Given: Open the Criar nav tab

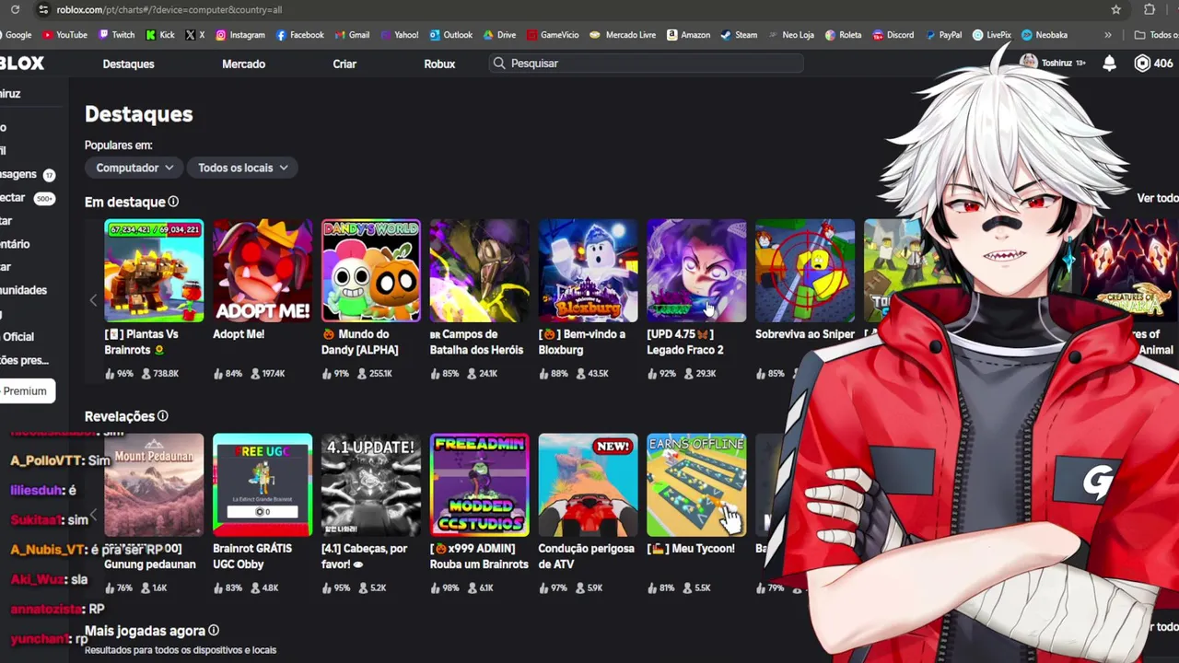Looking at the screenshot, I should pyautogui.click(x=344, y=64).
